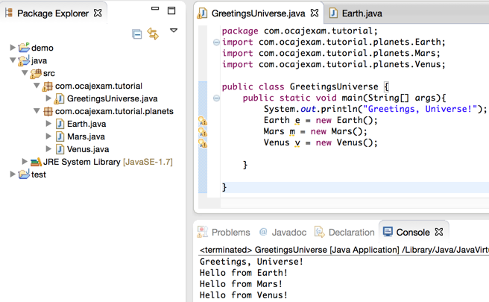The height and width of the screenshot is (302, 489).
Task: Switch to the GreetingsUniverse.java editor tab
Action: 258,13
